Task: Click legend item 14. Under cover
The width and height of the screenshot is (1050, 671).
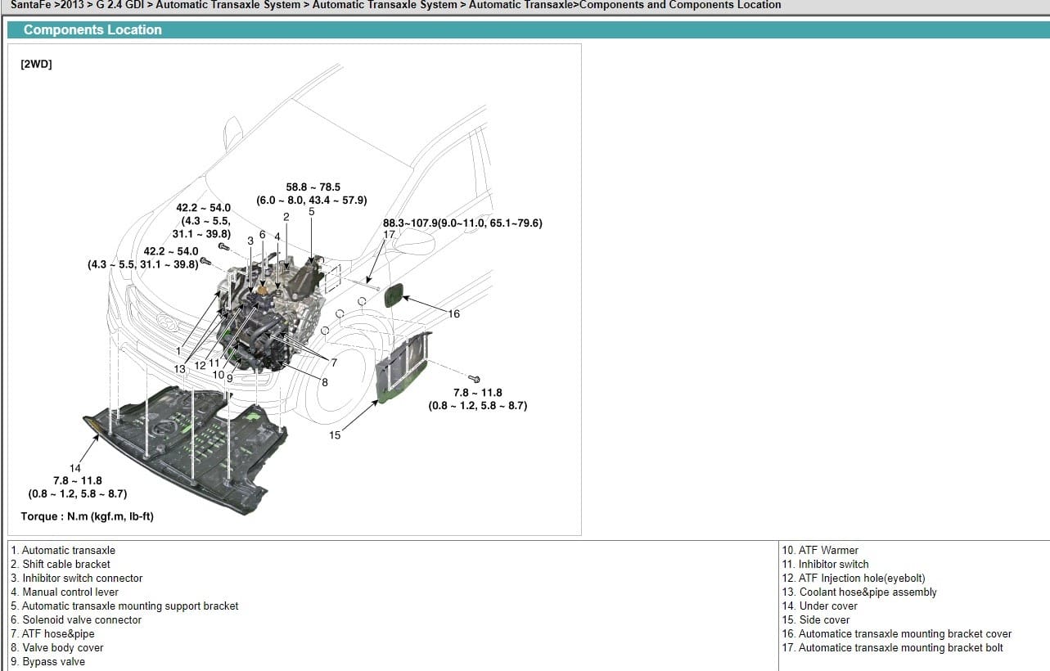Action: [x=819, y=606]
